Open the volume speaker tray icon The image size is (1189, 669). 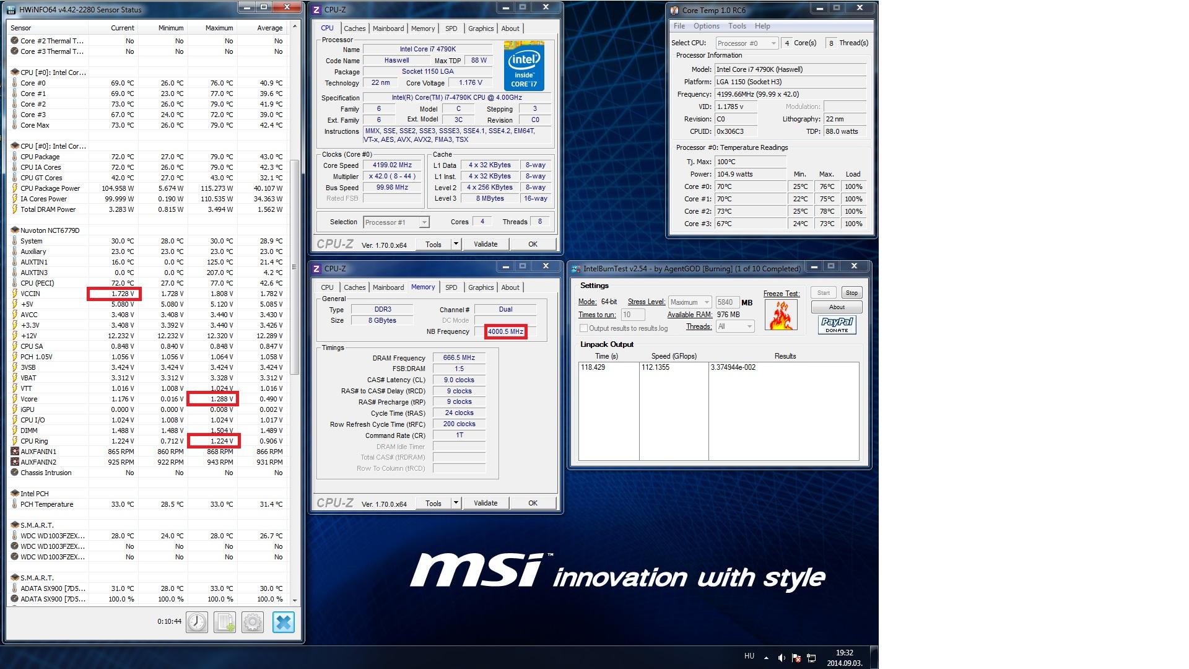tap(782, 658)
